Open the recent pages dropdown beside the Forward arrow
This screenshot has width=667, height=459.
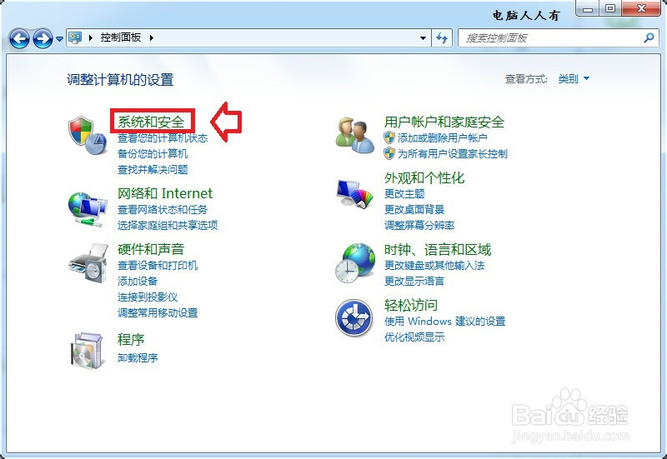(x=59, y=38)
